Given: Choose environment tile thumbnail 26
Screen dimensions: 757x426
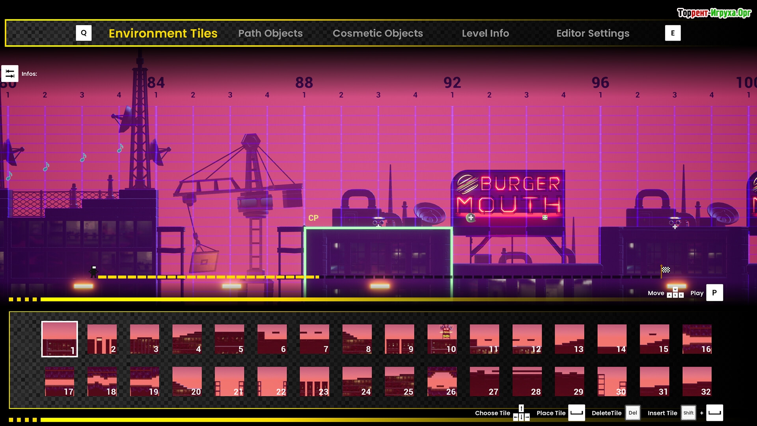Looking at the screenshot, I should (x=442, y=381).
